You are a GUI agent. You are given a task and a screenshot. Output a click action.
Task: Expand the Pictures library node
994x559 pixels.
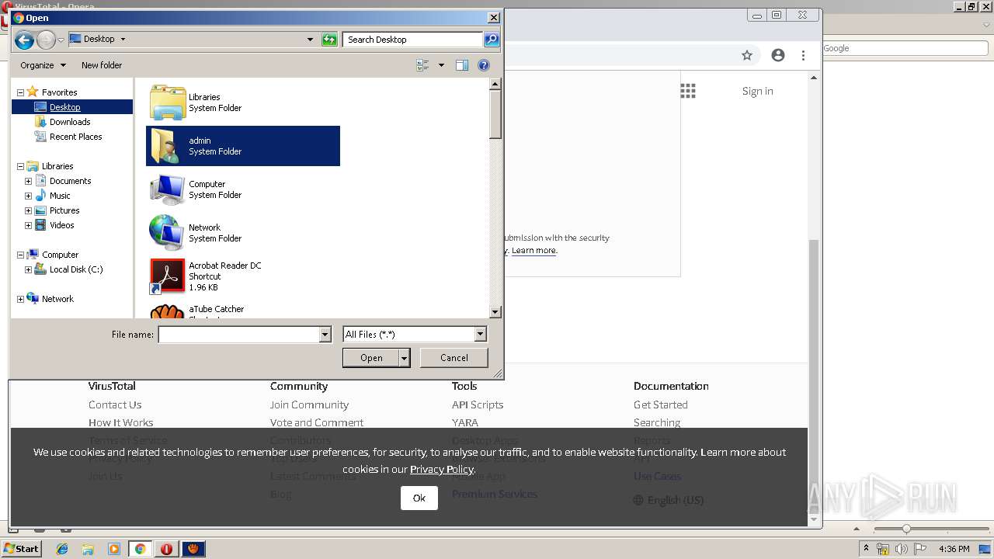28,210
